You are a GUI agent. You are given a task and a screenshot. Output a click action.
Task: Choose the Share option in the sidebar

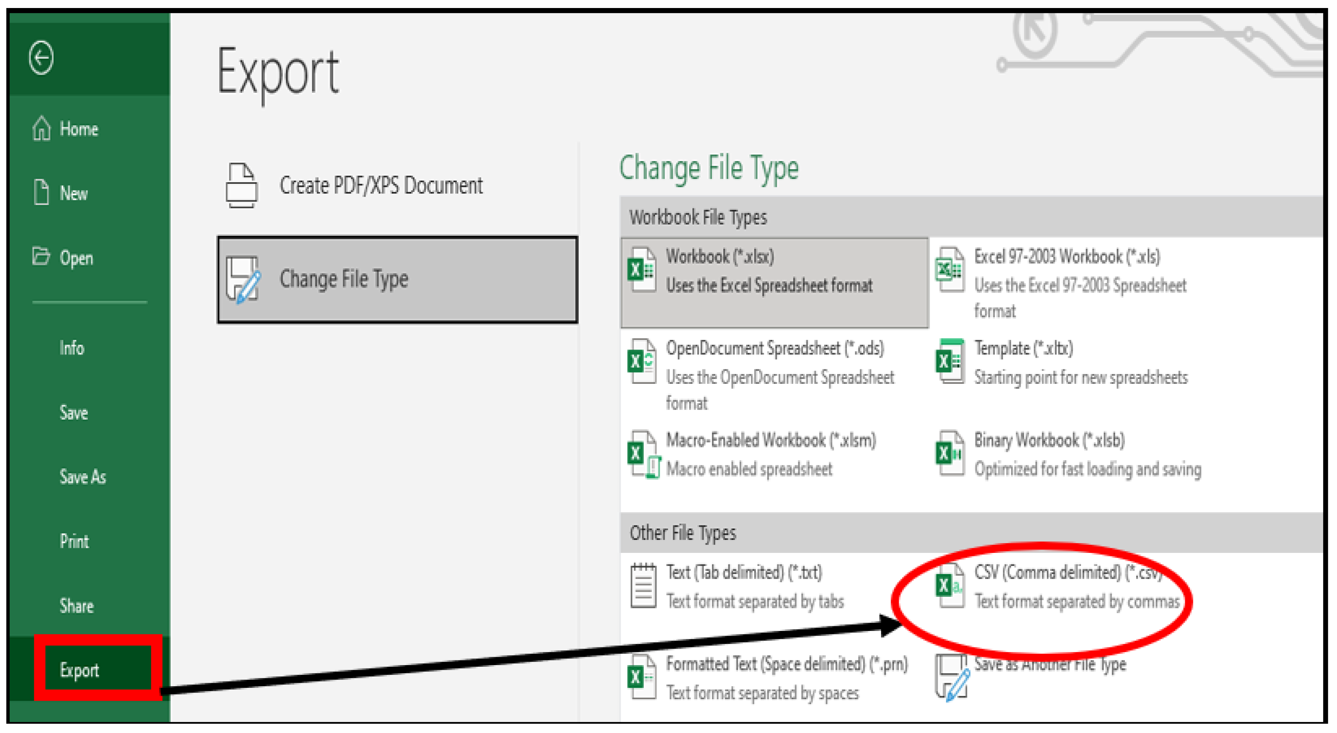tap(76, 606)
